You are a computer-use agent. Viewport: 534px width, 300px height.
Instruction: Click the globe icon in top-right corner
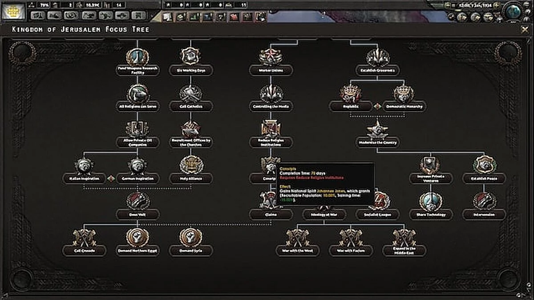coord(514,10)
